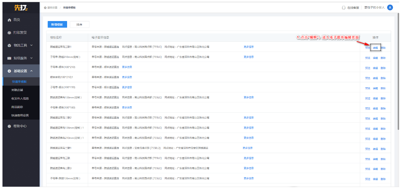Click 基础设置 in the breadcrumb
401x188 pixels.
(x=52, y=7)
